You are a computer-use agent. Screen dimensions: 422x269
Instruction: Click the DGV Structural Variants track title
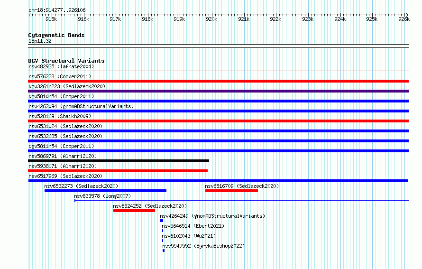(x=66, y=61)
